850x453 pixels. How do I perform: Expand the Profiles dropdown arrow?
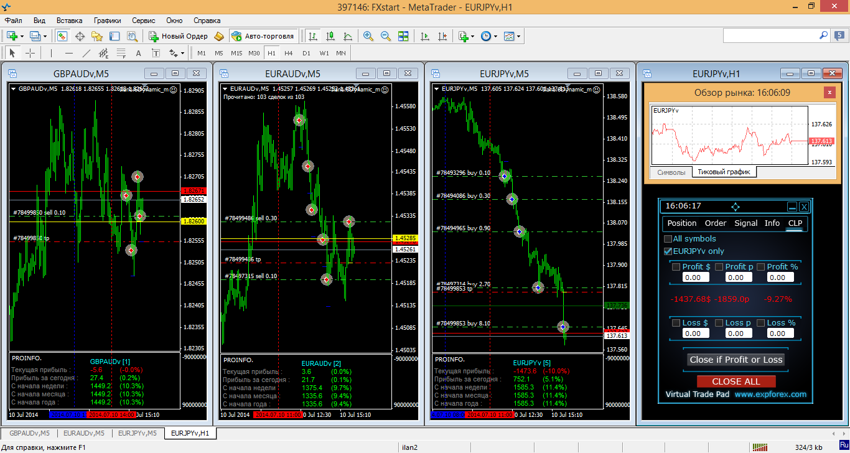click(x=44, y=36)
